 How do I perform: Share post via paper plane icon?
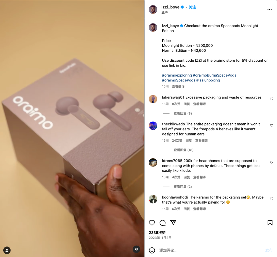click(173, 223)
